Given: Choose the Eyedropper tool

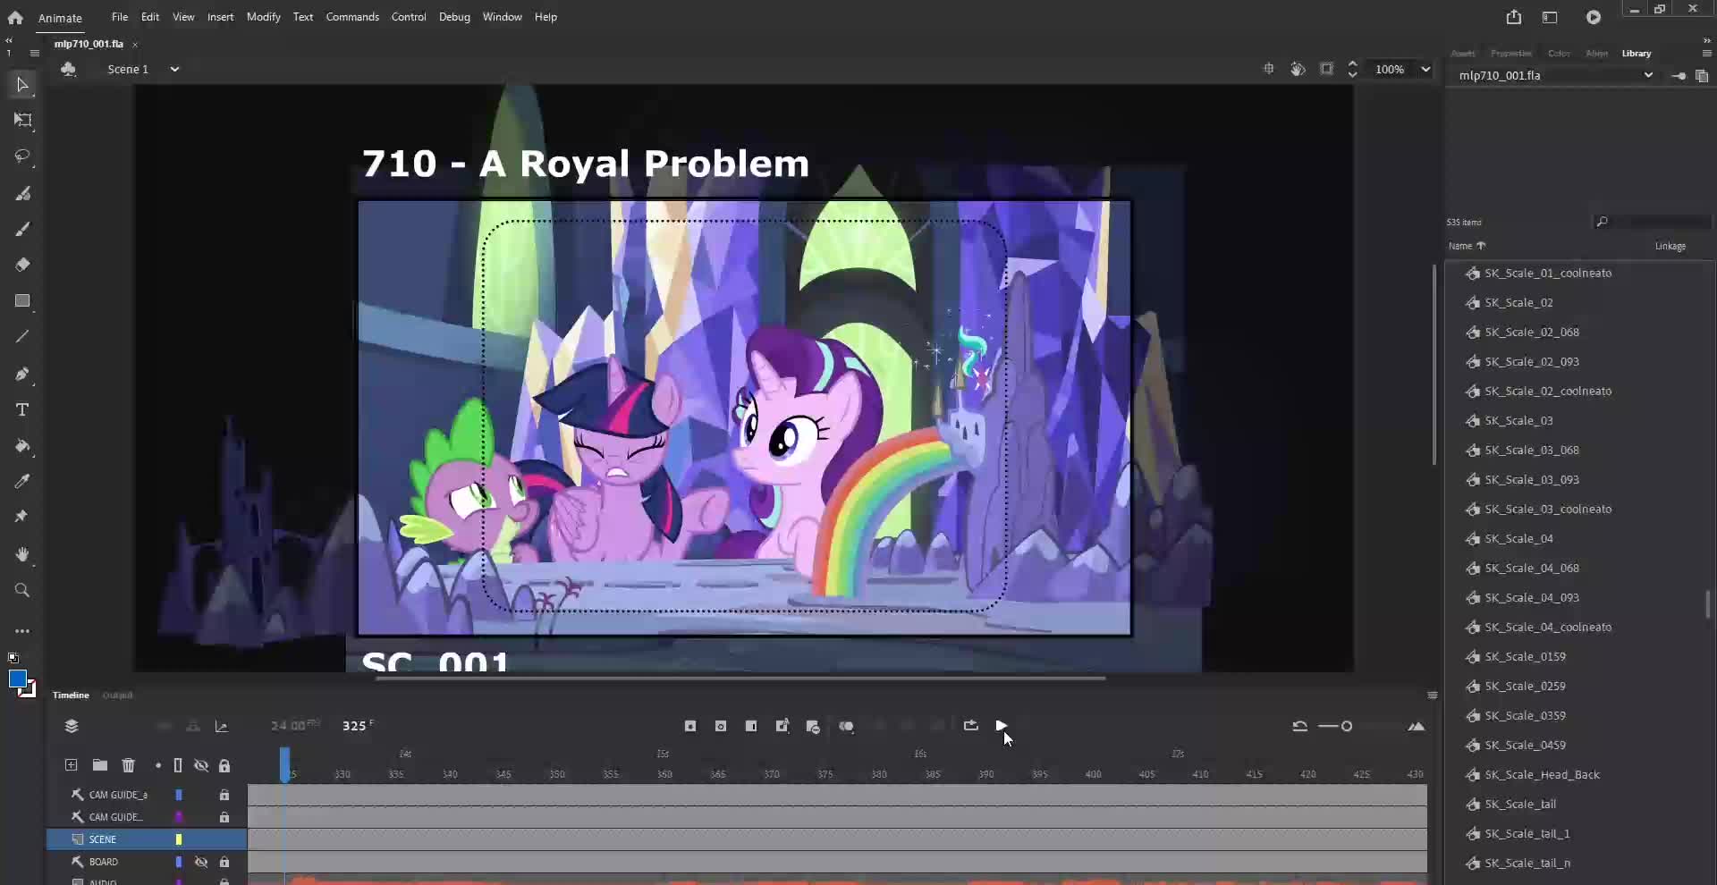Looking at the screenshot, I should 22,481.
